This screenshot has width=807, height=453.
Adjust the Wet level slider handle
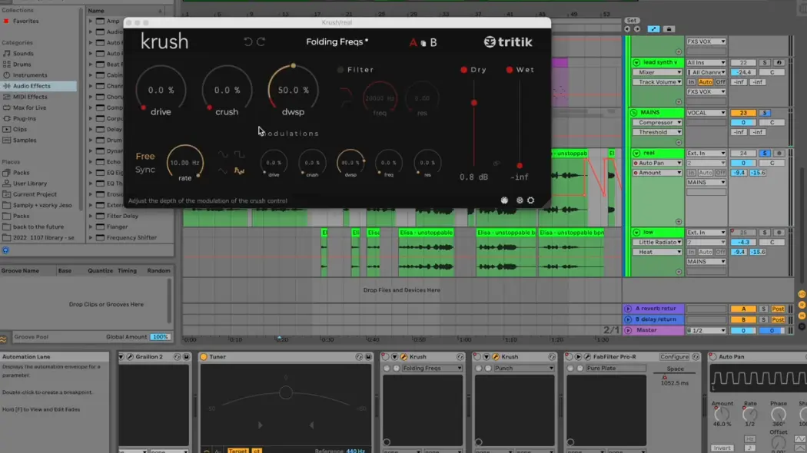520,166
